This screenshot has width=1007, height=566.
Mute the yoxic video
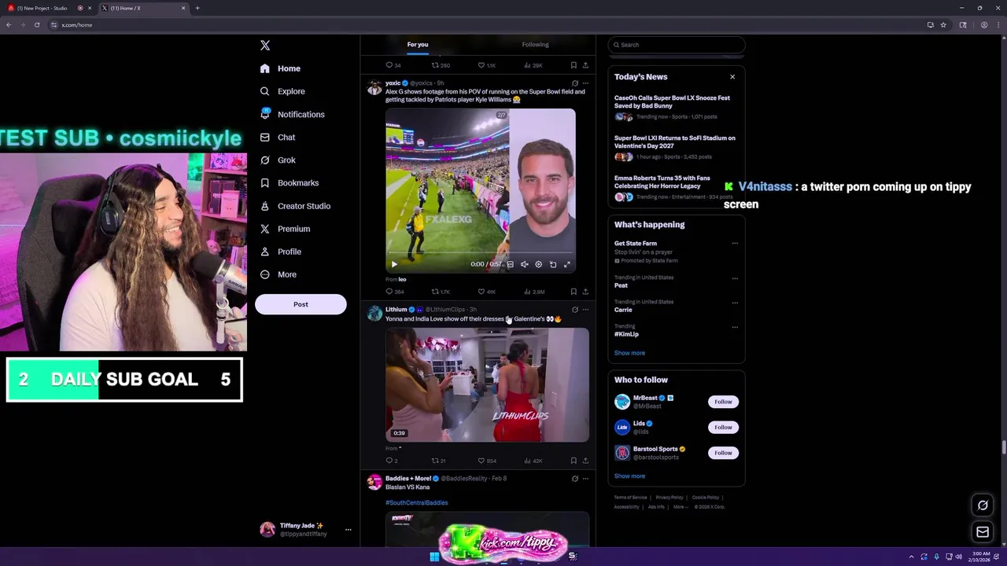click(x=524, y=264)
